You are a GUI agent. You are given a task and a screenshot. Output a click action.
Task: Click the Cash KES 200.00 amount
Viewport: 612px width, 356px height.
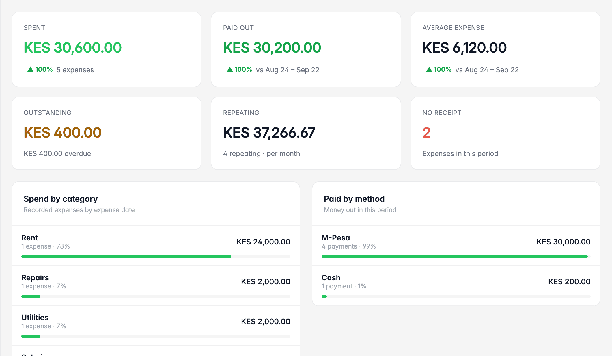[x=569, y=282]
